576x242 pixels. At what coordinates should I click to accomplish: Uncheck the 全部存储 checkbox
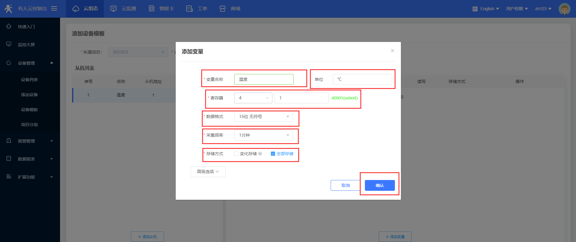tap(273, 154)
